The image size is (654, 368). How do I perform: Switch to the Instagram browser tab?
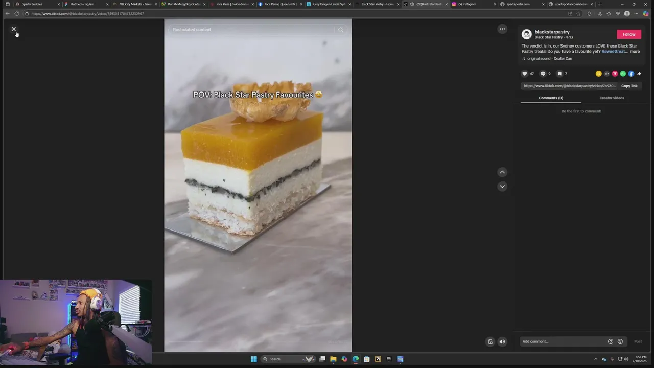click(474, 4)
